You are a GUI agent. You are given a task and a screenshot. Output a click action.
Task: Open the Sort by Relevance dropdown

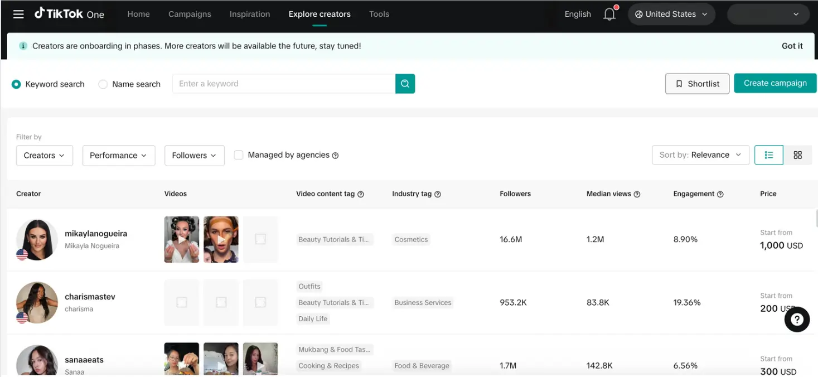click(700, 155)
